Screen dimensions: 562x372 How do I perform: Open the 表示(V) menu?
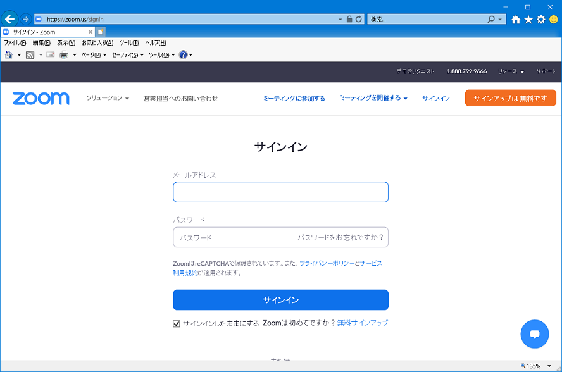[x=66, y=42]
